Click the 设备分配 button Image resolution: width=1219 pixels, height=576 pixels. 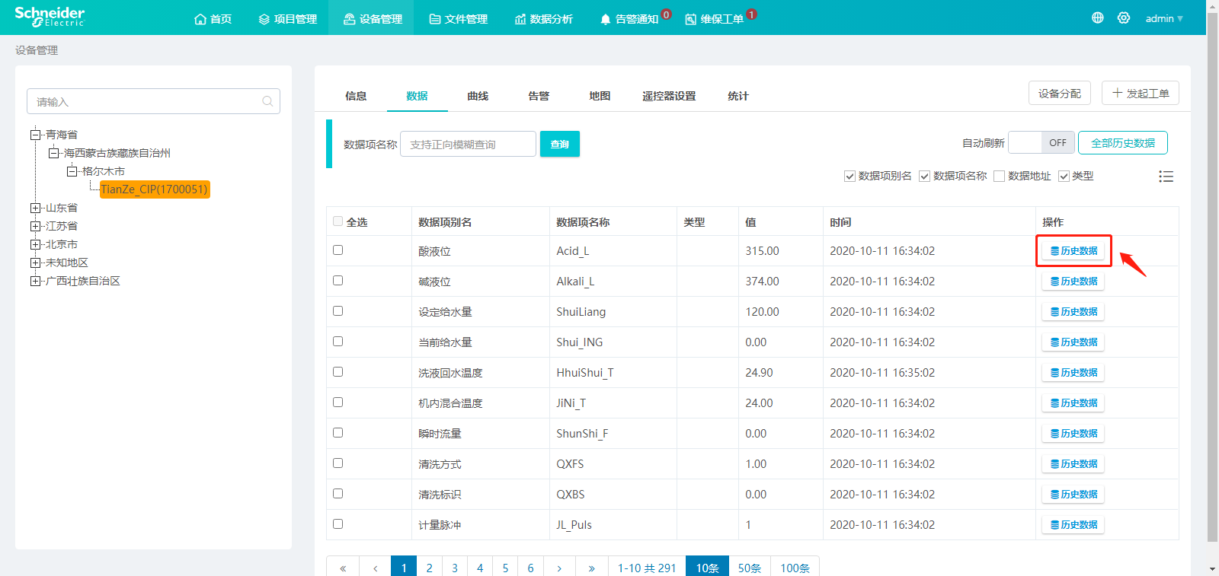1060,93
